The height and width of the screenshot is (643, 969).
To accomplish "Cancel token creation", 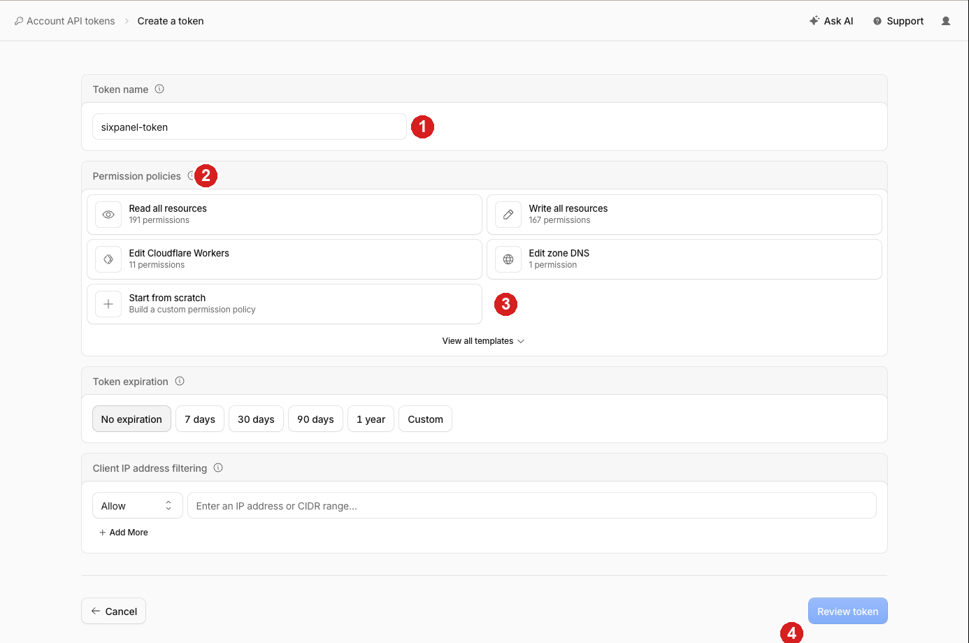I will click(x=113, y=611).
